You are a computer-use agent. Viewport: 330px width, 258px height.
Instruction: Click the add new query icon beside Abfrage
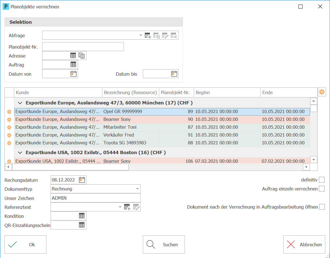[x=148, y=35]
